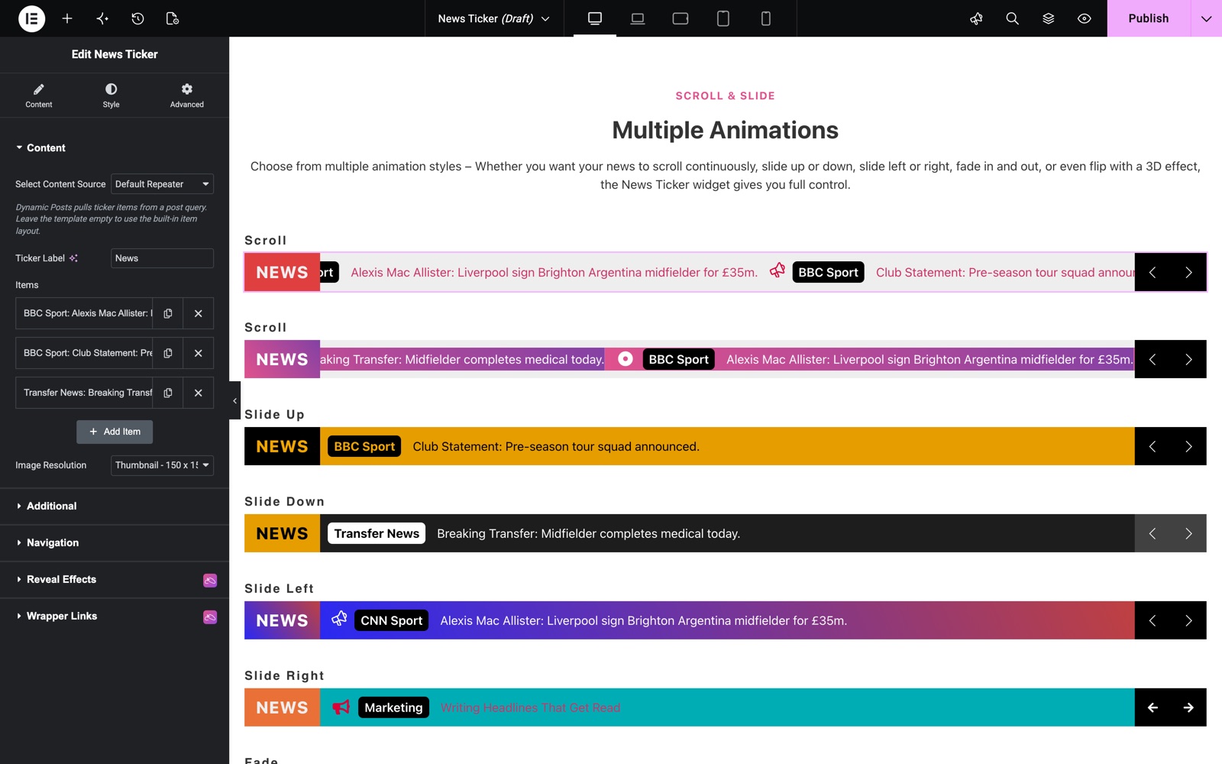
Task: Open the Elementor main menu logo
Action: (31, 18)
